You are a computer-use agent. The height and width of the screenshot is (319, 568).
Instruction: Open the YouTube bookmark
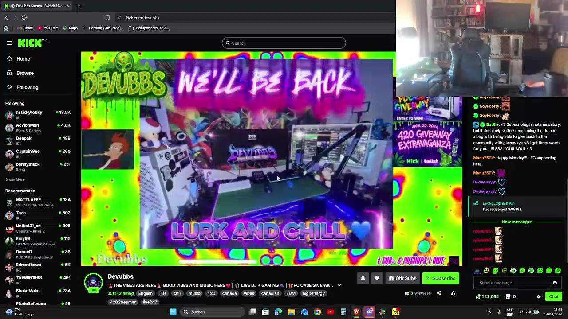tap(47, 28)
